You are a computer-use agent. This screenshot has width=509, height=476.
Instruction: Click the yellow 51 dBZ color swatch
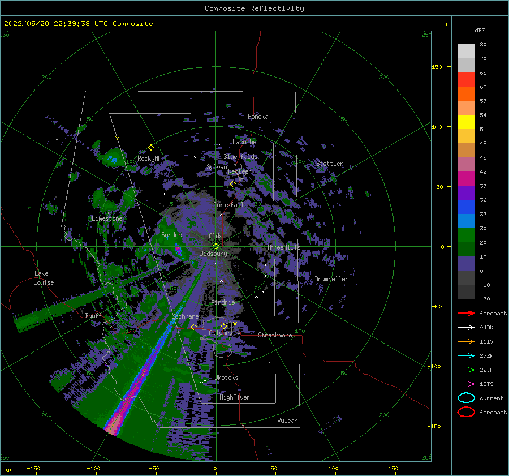pyautogui.click(x=466, y=122)
